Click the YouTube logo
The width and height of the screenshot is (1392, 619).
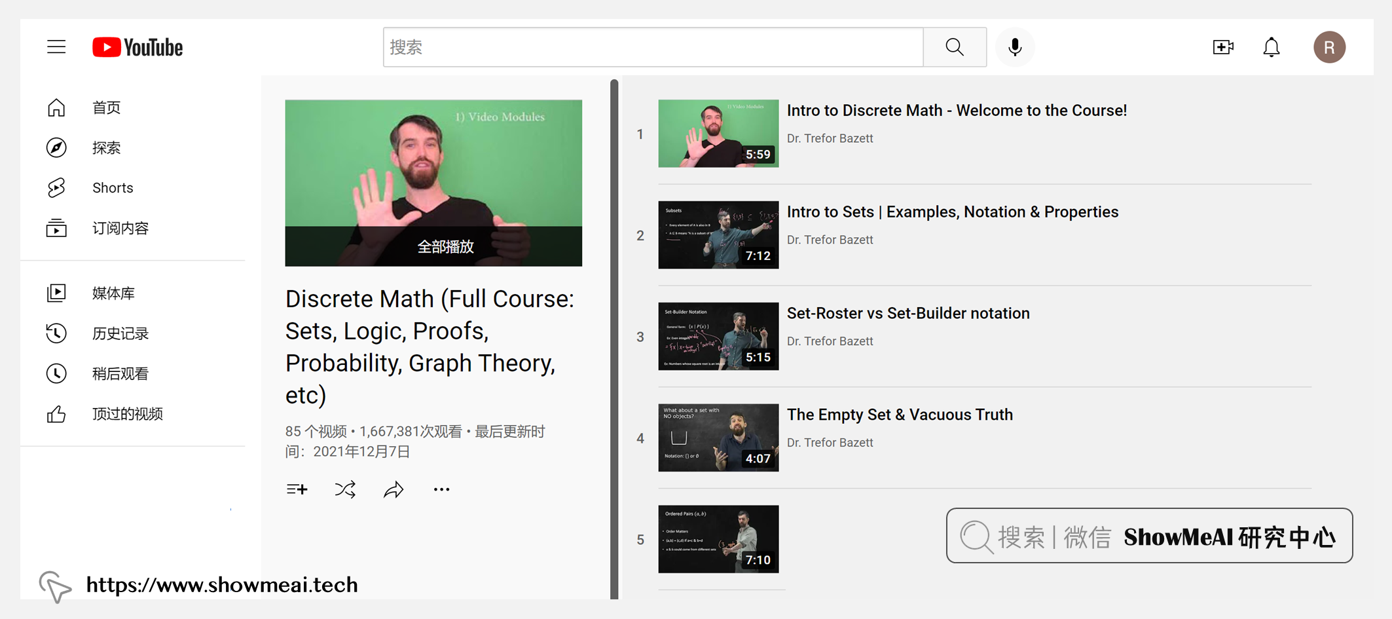[x=137, y=47]
